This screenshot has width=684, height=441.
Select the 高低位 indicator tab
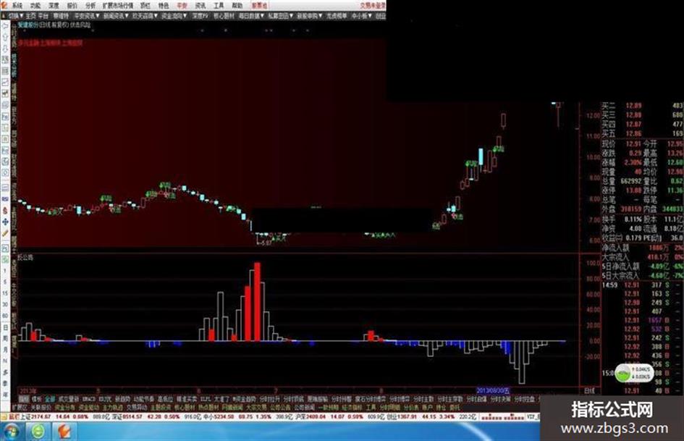pos(165,399)
